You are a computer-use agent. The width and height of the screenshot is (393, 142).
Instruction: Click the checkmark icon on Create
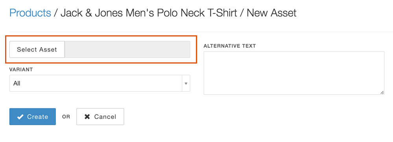tap(20, 117)
